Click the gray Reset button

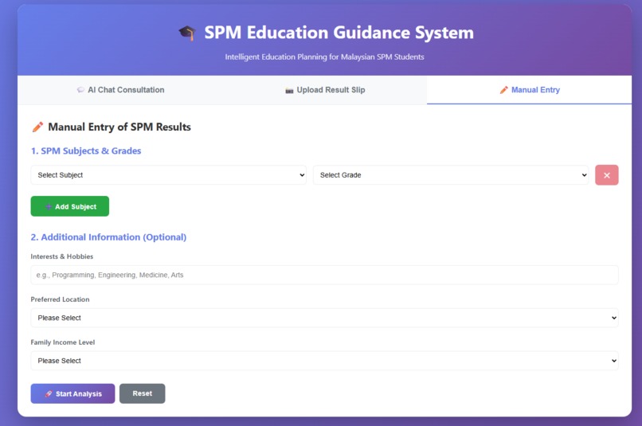(143, 393)
